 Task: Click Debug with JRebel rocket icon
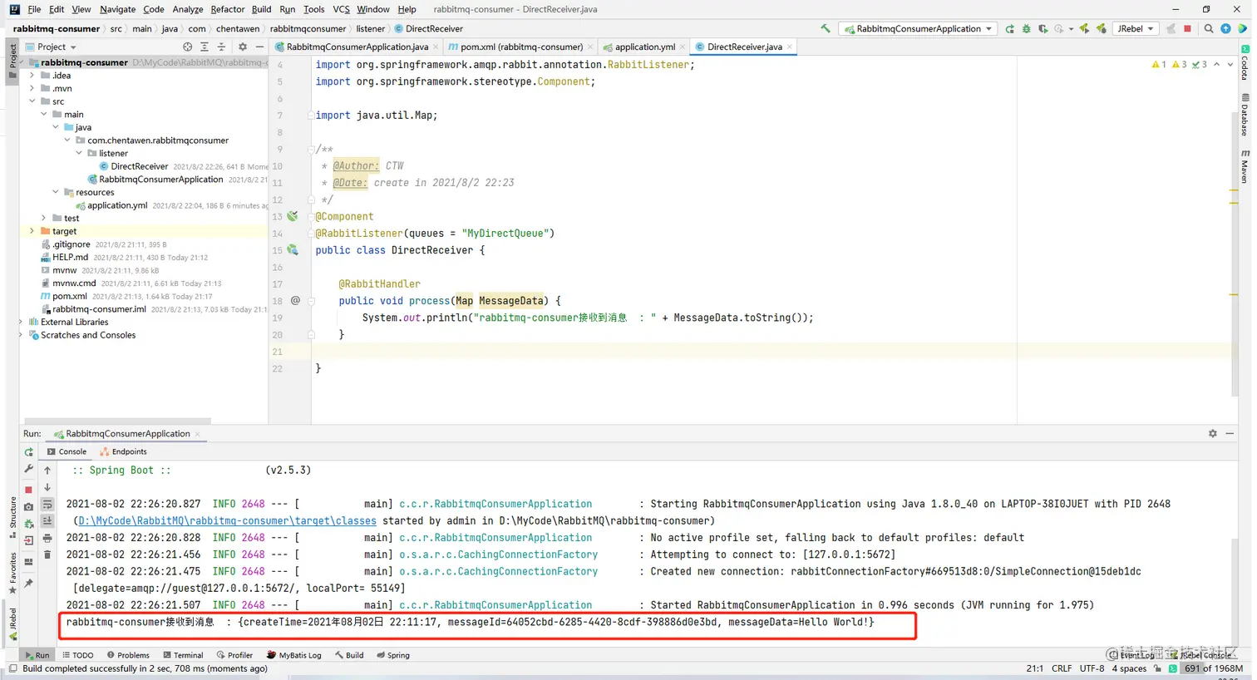click(x=1101, y=28)
